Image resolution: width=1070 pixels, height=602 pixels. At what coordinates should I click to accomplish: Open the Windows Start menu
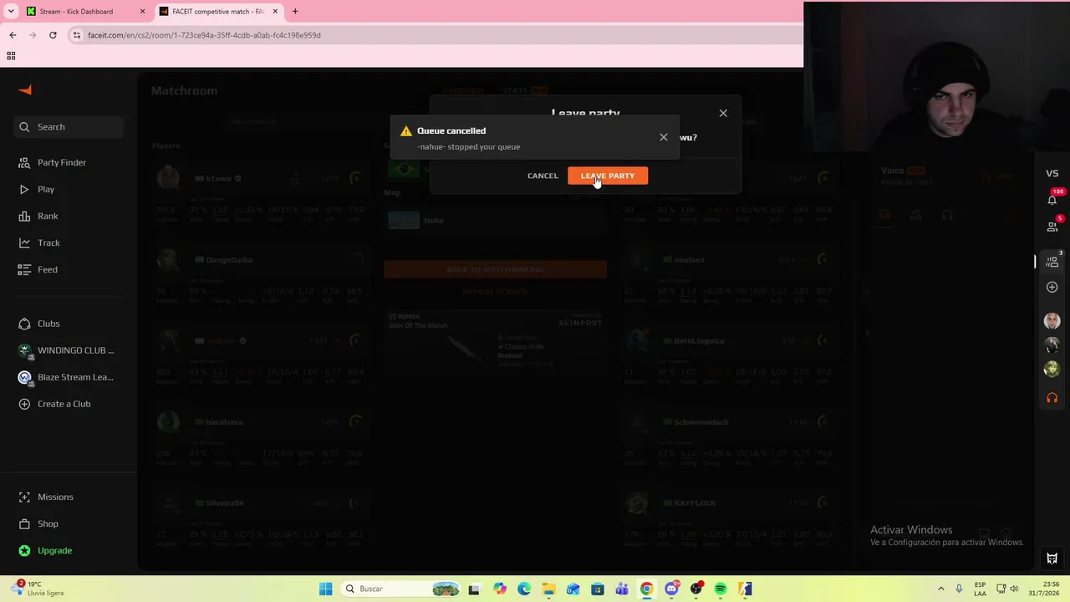click(325, 589)
